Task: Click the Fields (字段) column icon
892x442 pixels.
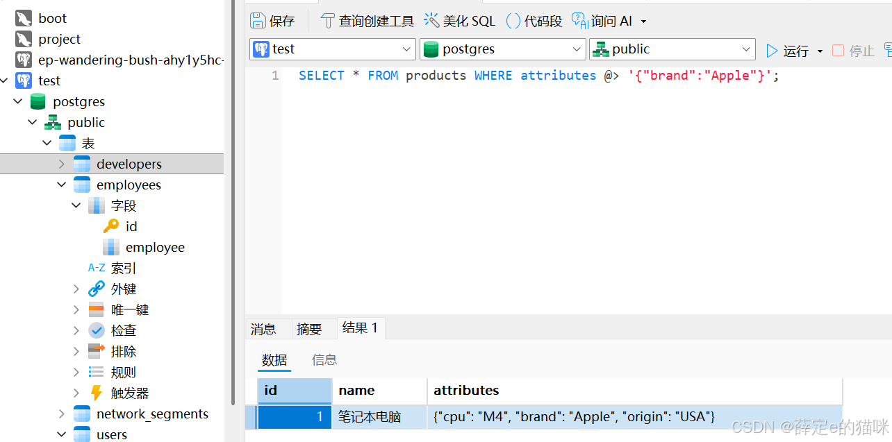Action: pyautogui.click(x=97, y=206)
